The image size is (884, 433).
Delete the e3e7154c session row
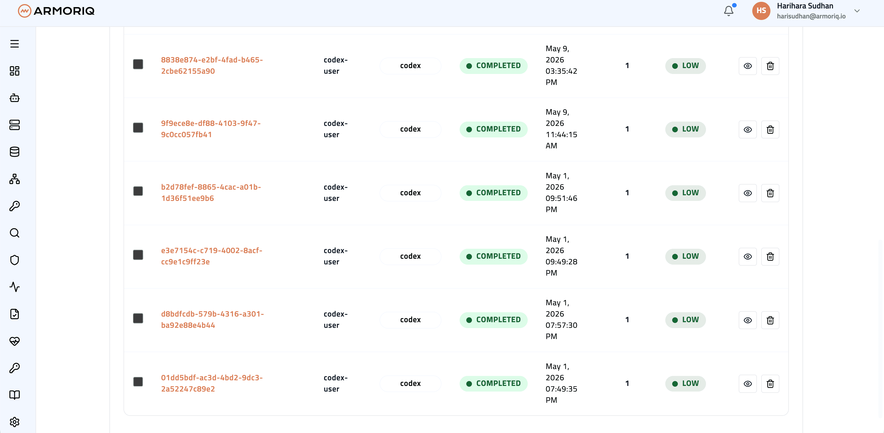770,256
